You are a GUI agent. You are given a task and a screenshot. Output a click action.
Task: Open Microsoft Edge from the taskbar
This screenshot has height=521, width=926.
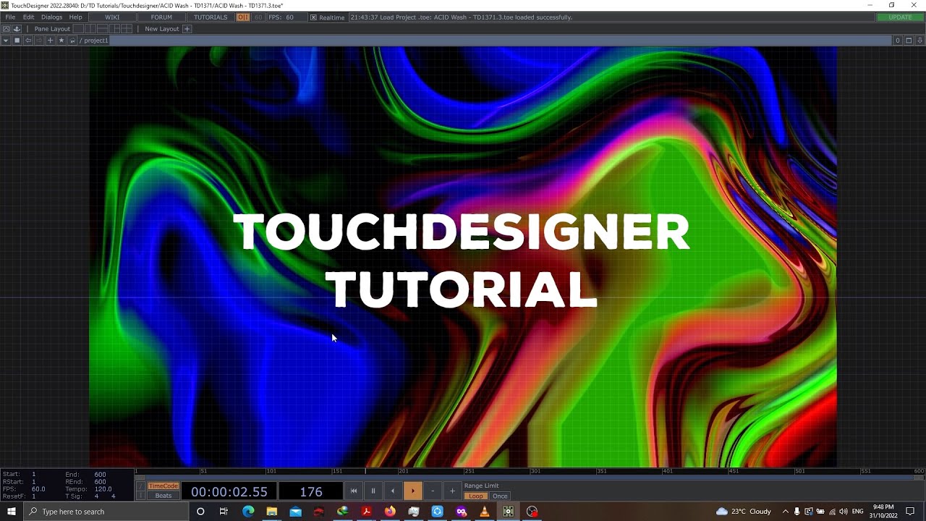(248, 512)
